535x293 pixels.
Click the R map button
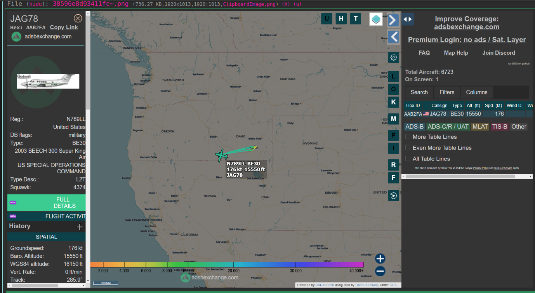click(393, 165)
